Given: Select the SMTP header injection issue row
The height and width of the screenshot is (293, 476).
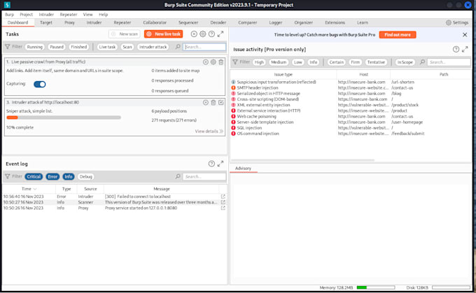Looking at the screenshot, I should pyautogui.click(x=351, y=87).
